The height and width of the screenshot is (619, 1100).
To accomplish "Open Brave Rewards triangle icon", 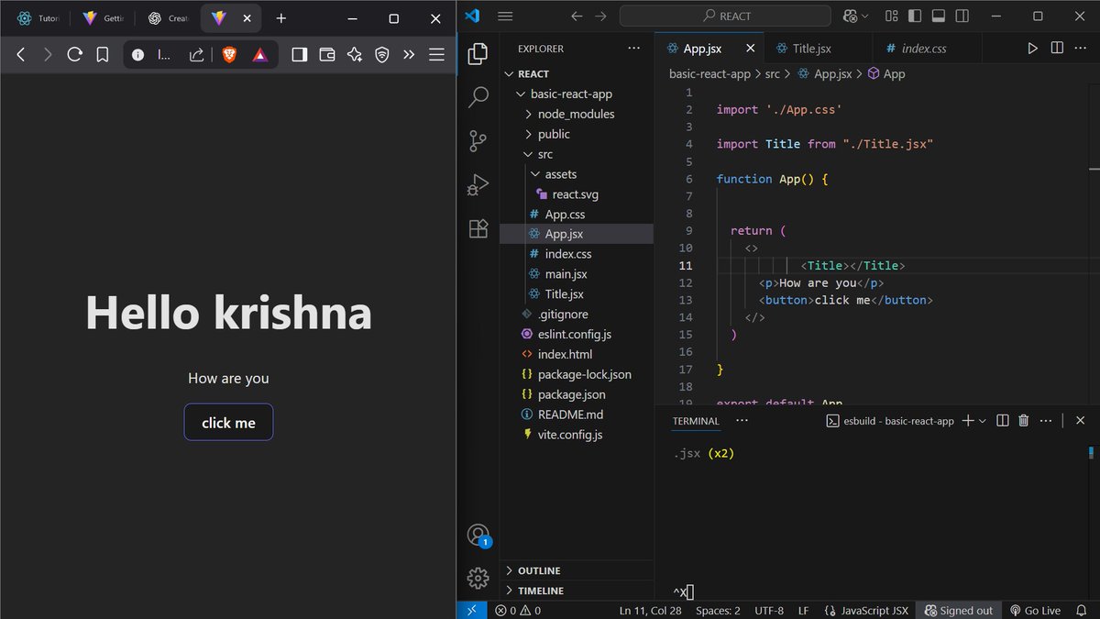I will (260, 55).
